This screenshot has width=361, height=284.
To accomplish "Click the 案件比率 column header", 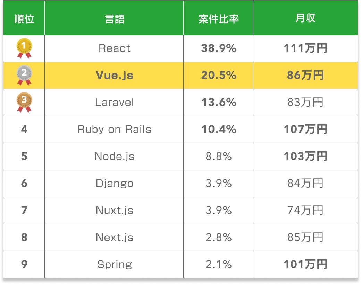I will [219, 19].
